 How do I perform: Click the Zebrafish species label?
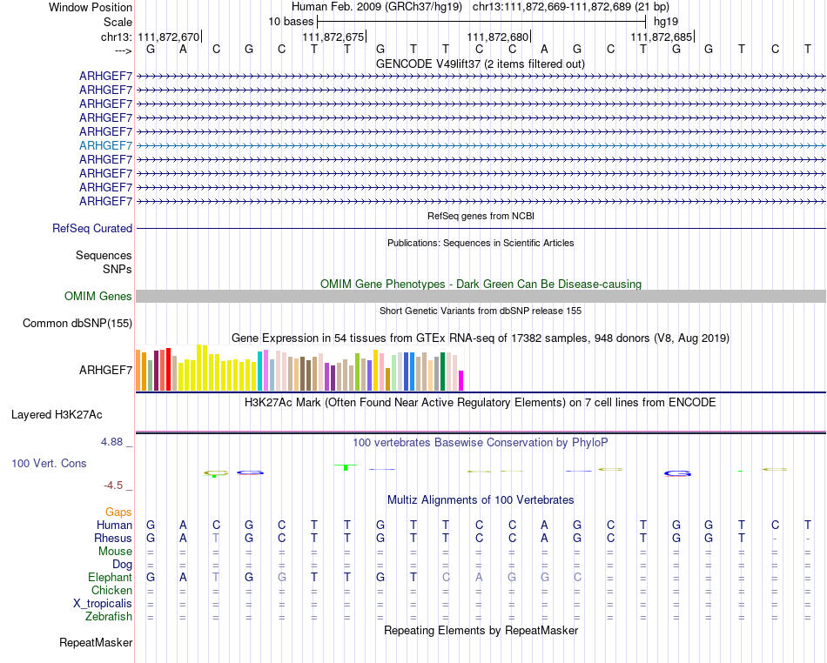coord(109,616)
